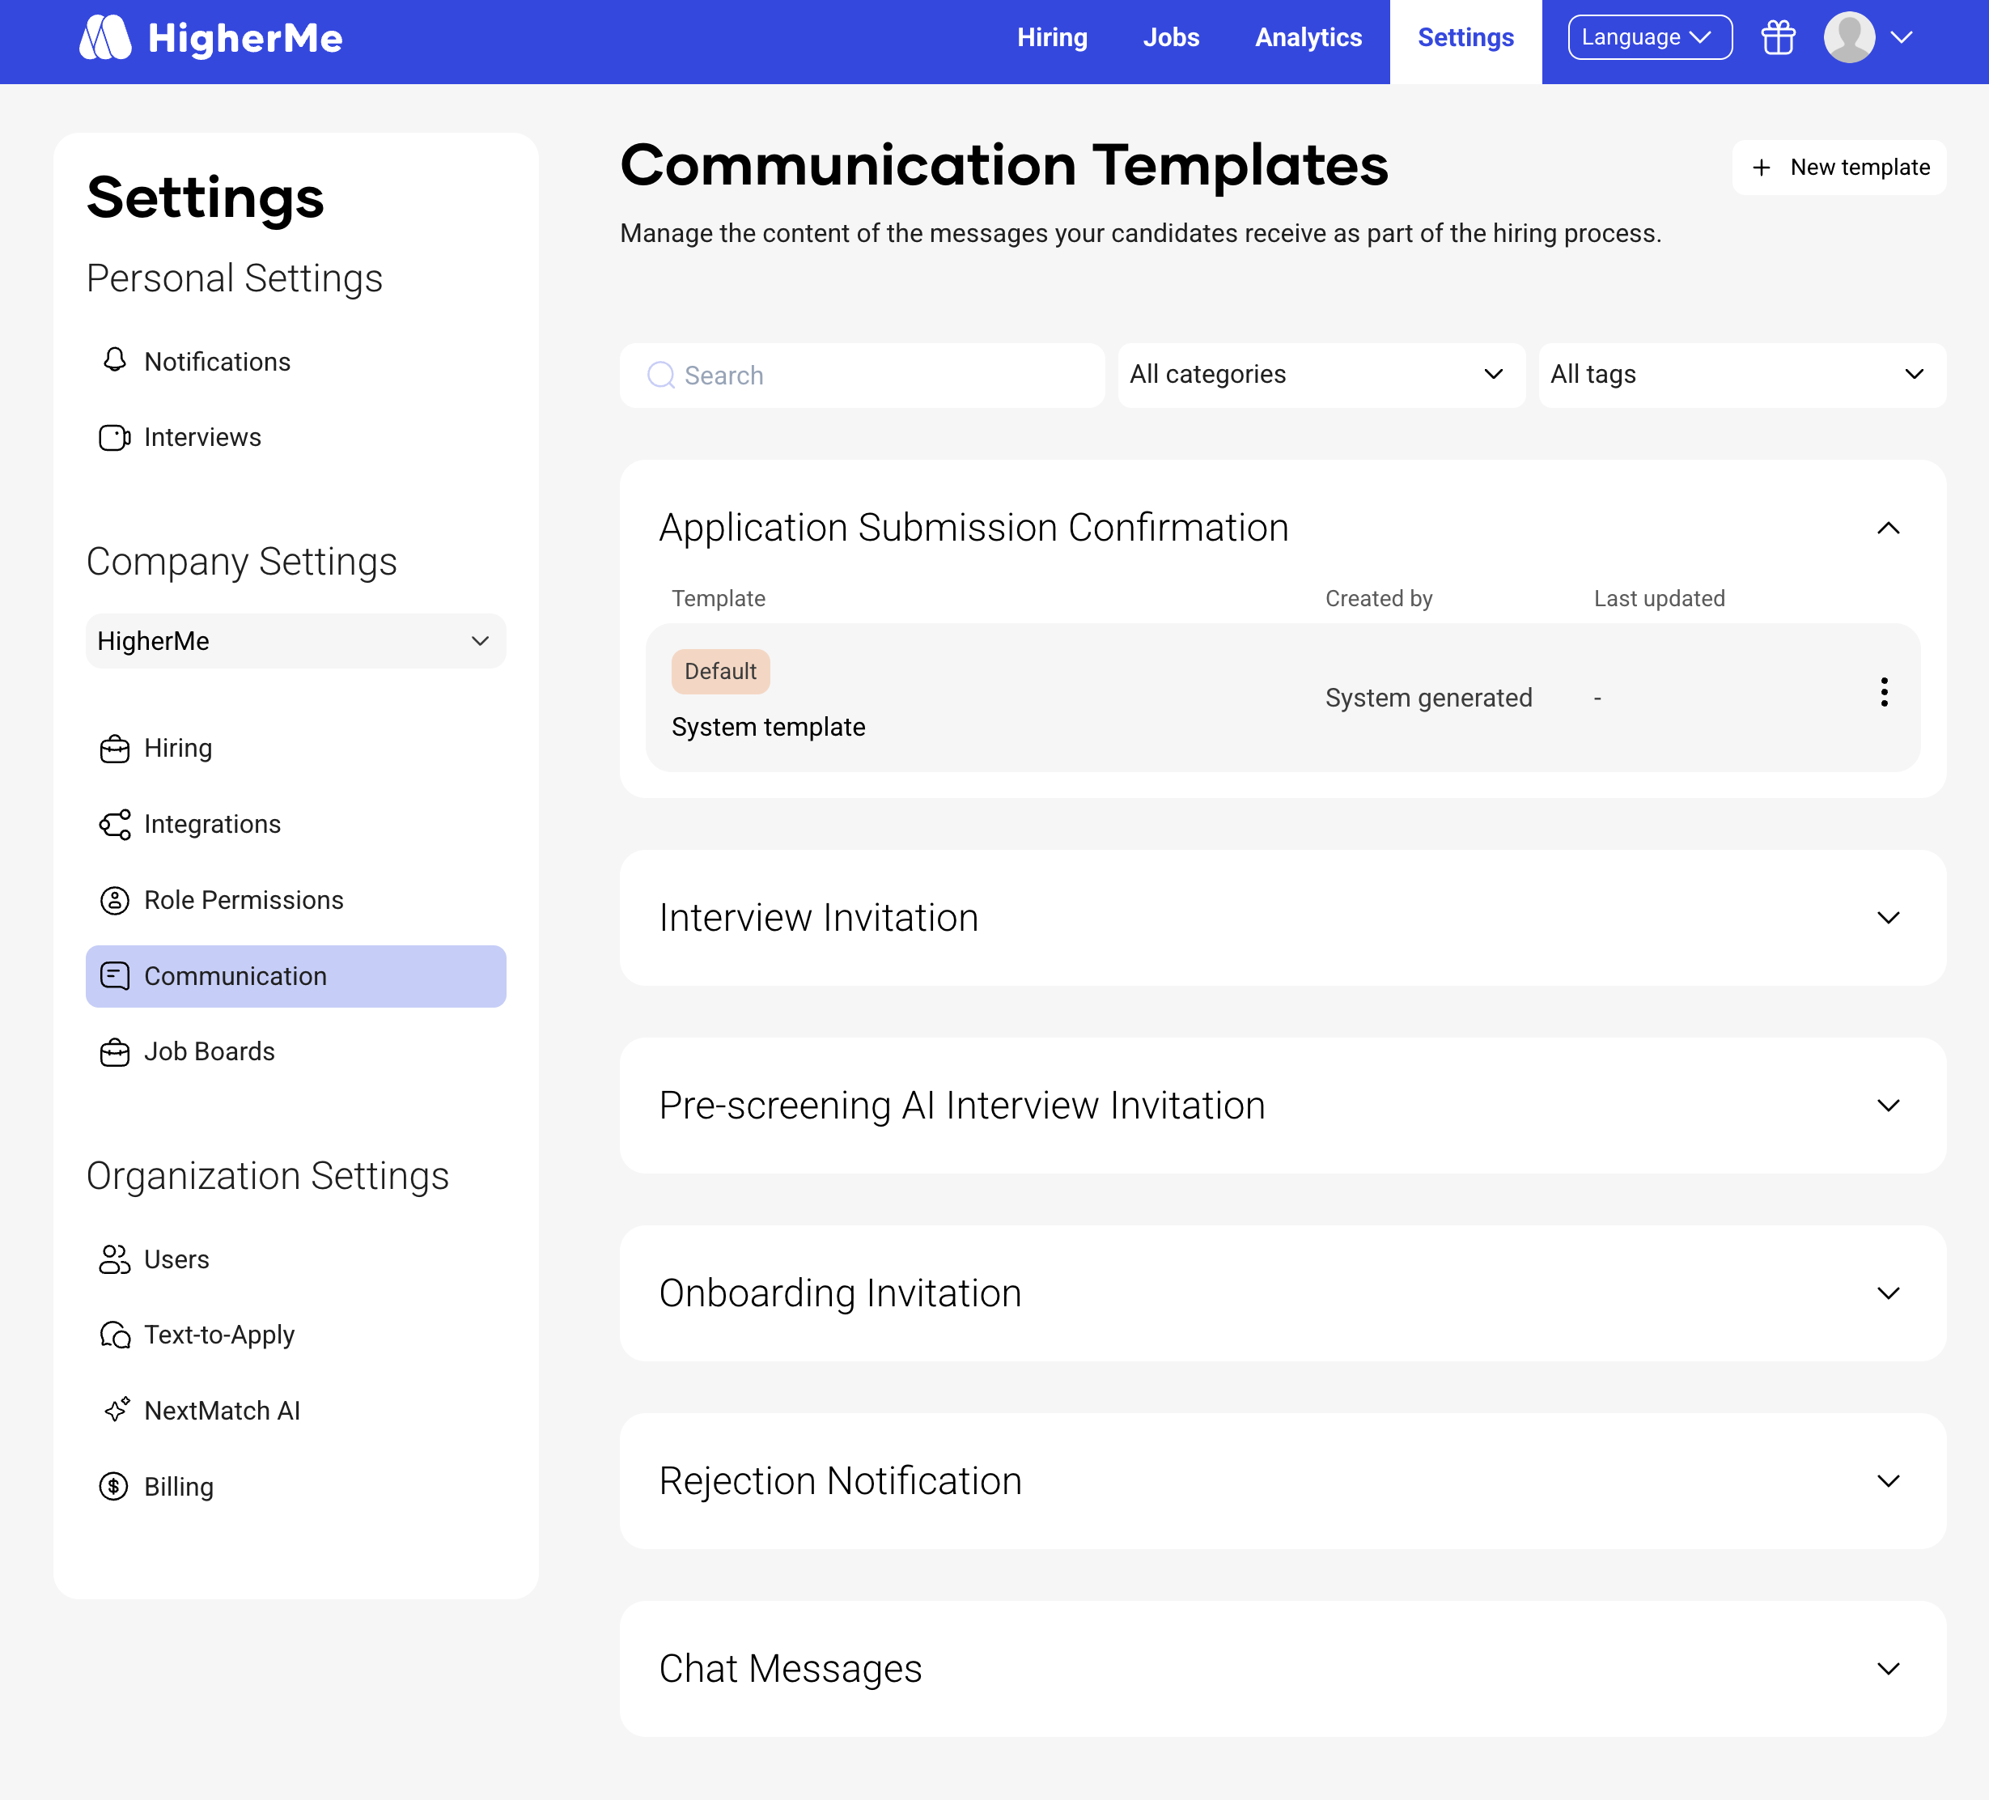Screen dimensions: 1989x1800
Task: Open the All categories dropdown
Action: pos(1320,375)
